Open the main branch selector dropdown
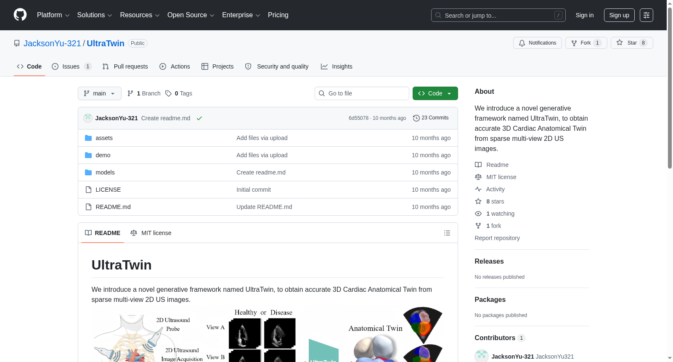 [100, 93]
